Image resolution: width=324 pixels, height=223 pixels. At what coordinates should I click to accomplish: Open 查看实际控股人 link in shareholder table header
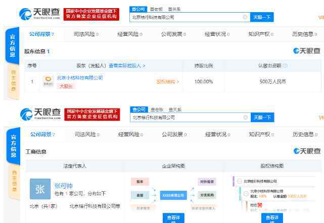click(127, 66)
